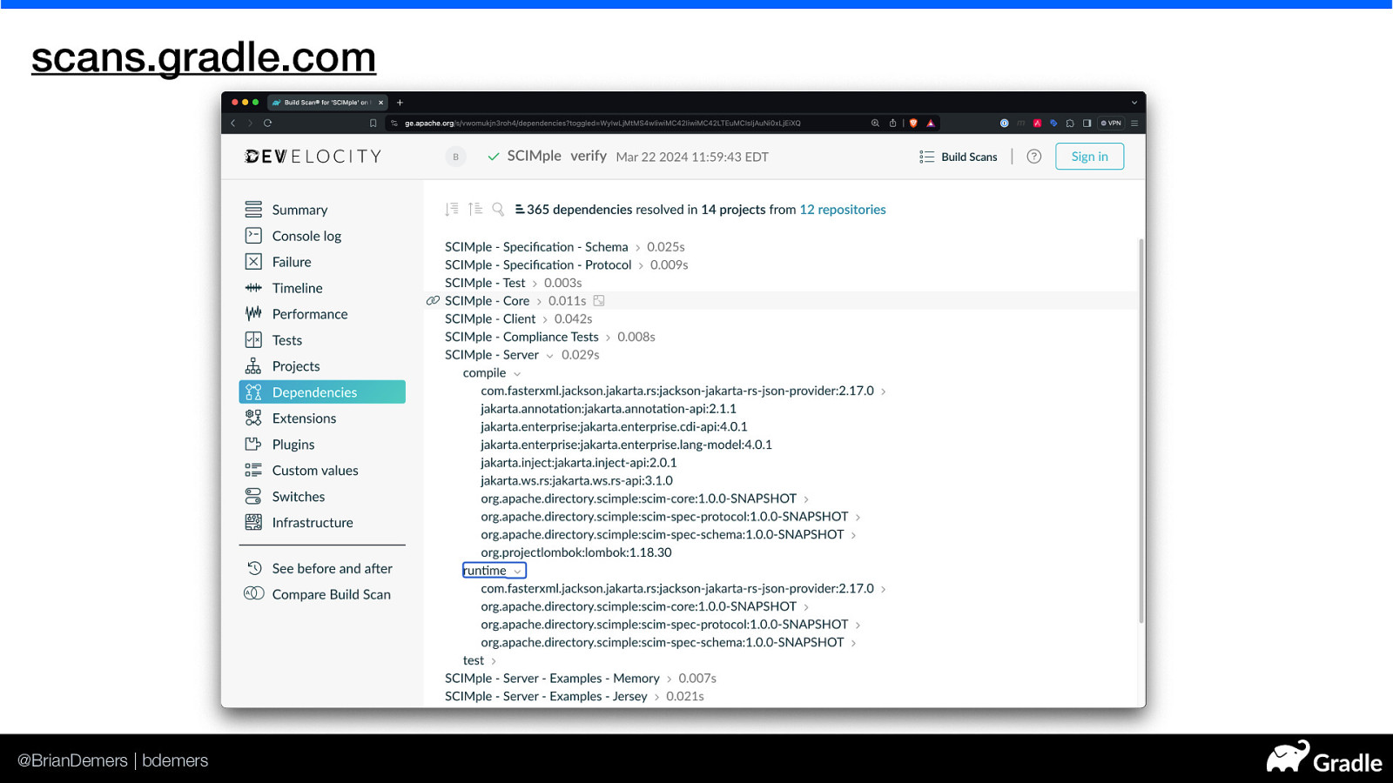Expand SCIMple - Client project
1393x783 pixels.
545,319
